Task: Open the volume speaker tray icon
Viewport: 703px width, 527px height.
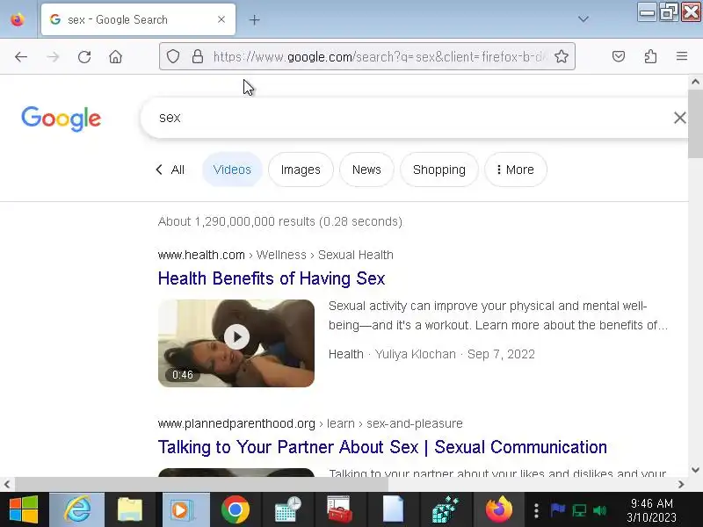Action: point(600,510)
